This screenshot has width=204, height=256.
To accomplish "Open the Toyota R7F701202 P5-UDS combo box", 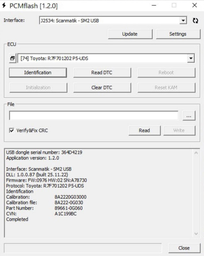I will tap(106, 58).
